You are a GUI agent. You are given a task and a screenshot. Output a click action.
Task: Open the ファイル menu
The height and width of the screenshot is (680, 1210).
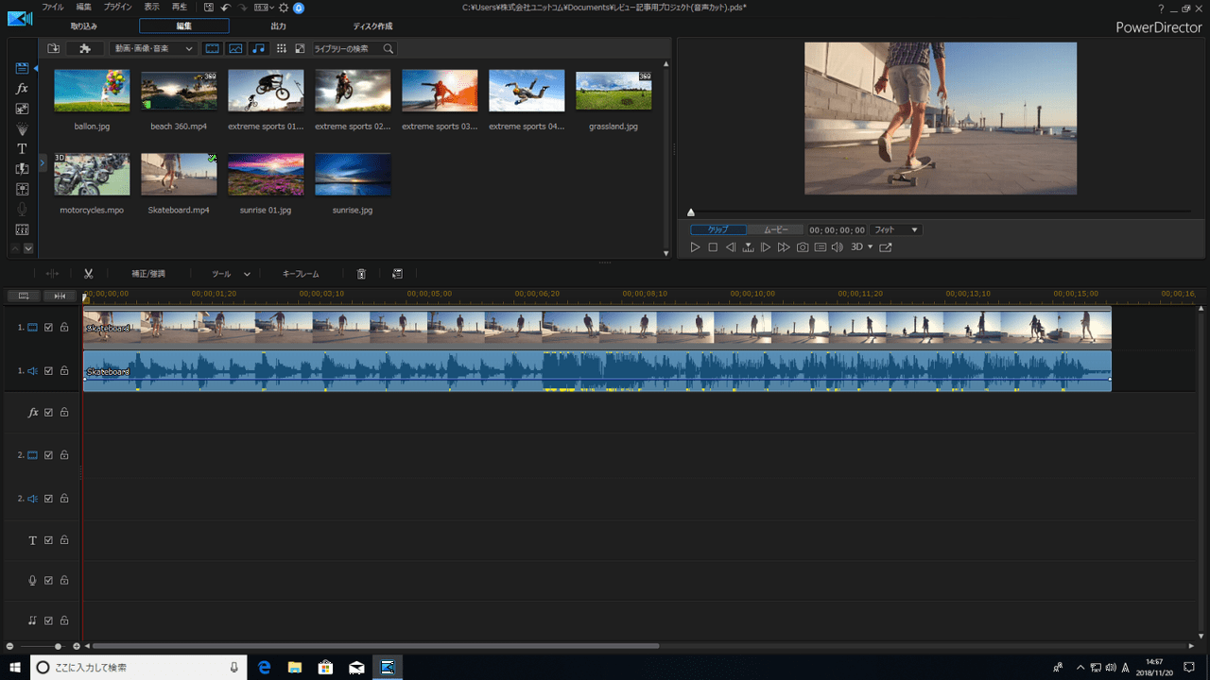pos(53,7)
